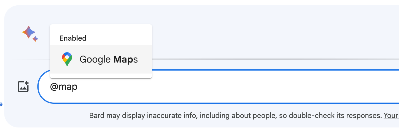Click the small sparkle of Bard logo
The width and height of the screenshot is (399, 134).
(35, 39)
